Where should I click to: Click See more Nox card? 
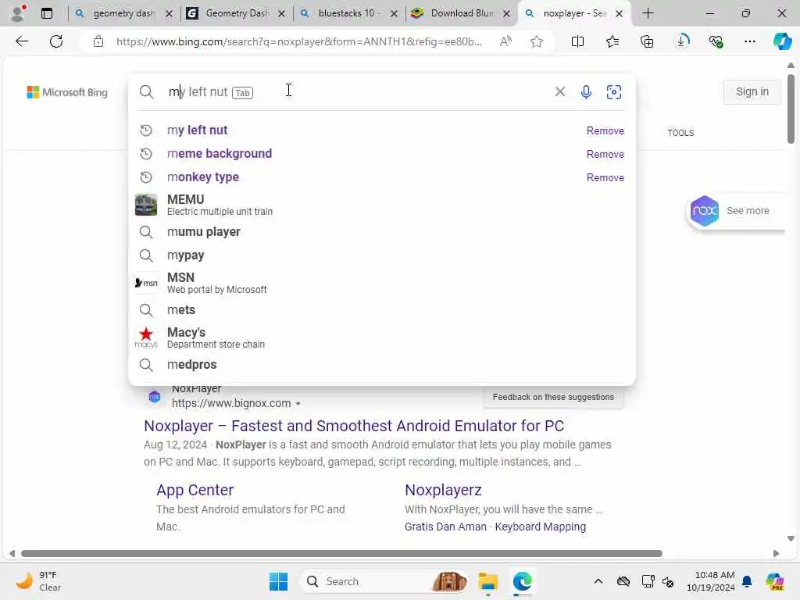[x=734, y=211]
